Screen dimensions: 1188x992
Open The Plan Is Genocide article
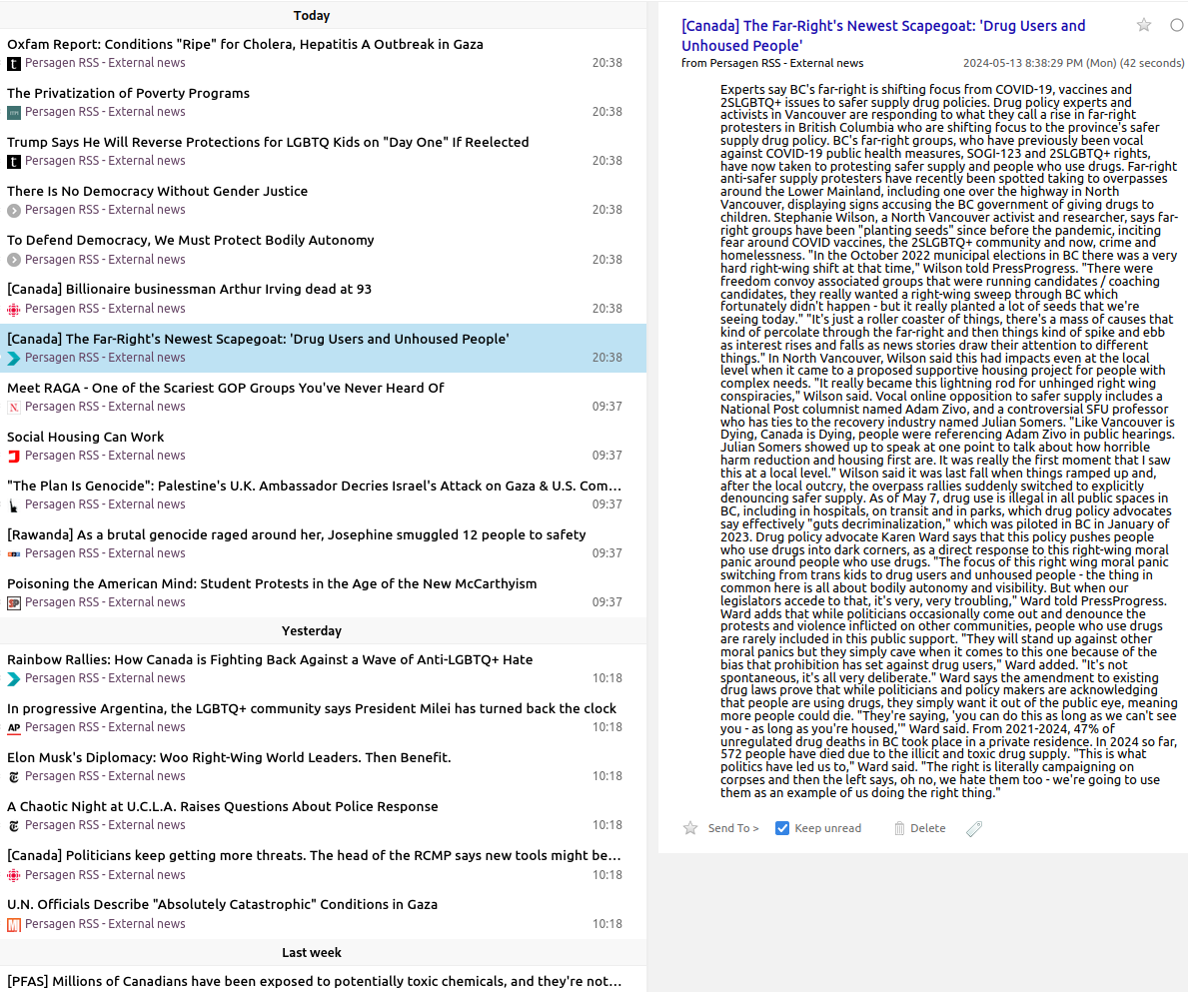point(323,495)
